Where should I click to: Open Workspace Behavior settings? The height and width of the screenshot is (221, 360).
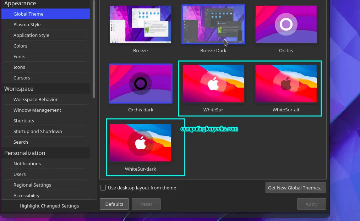pyautogui.click(x=45, y=99)
